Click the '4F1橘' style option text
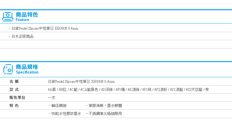This screenshot has width=232, height=131. pyautogui.click(x=120, y=90)
